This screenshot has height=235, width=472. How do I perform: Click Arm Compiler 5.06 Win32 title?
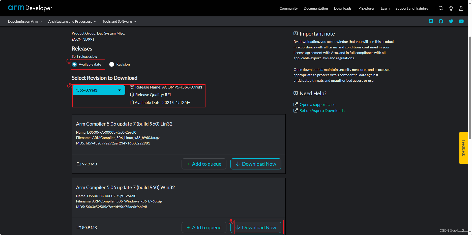(125, 187)
